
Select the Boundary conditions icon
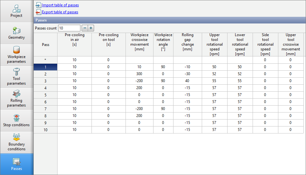pyautogui.click(x=17, y=137)
